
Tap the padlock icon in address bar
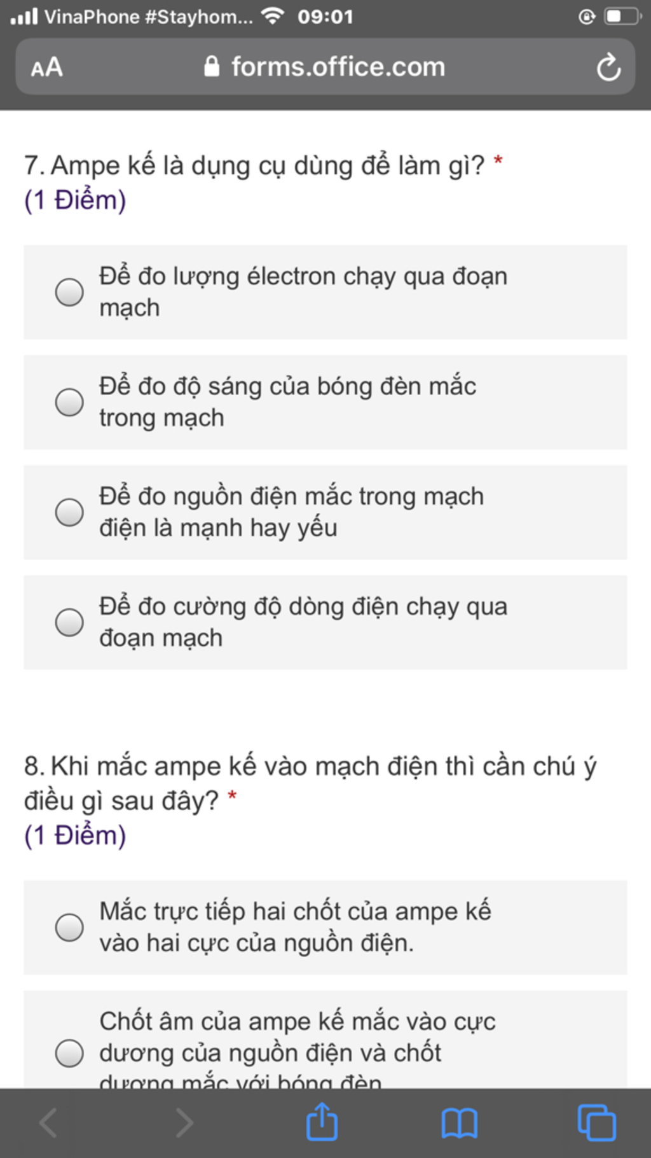click(212, 66)
